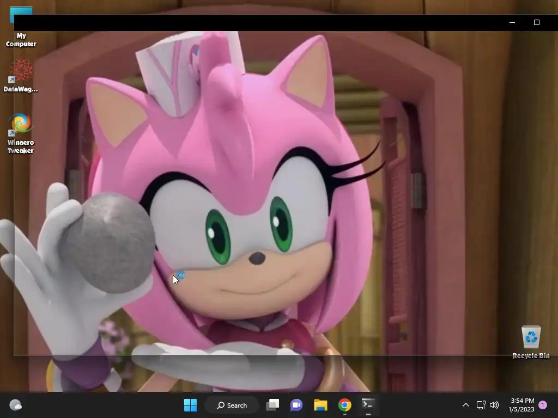Switch to Google Chrome in taskbar
This screenshot has height=418, width=558.
(344, 405)
